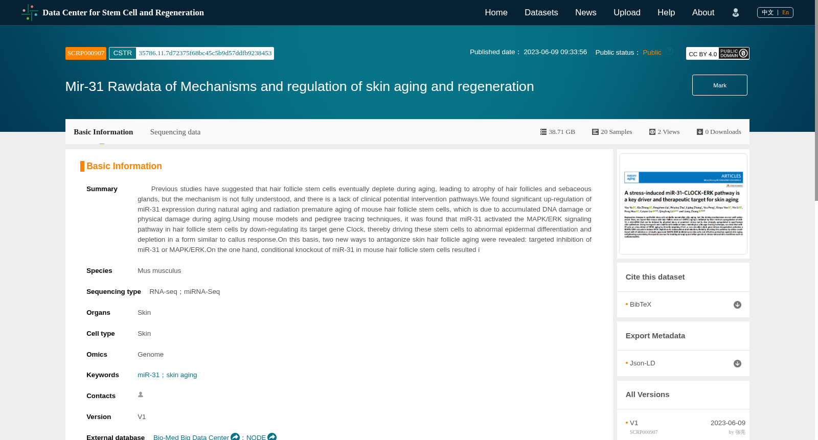Switch language to En
The image size is (818, 440).
(785, 12)
